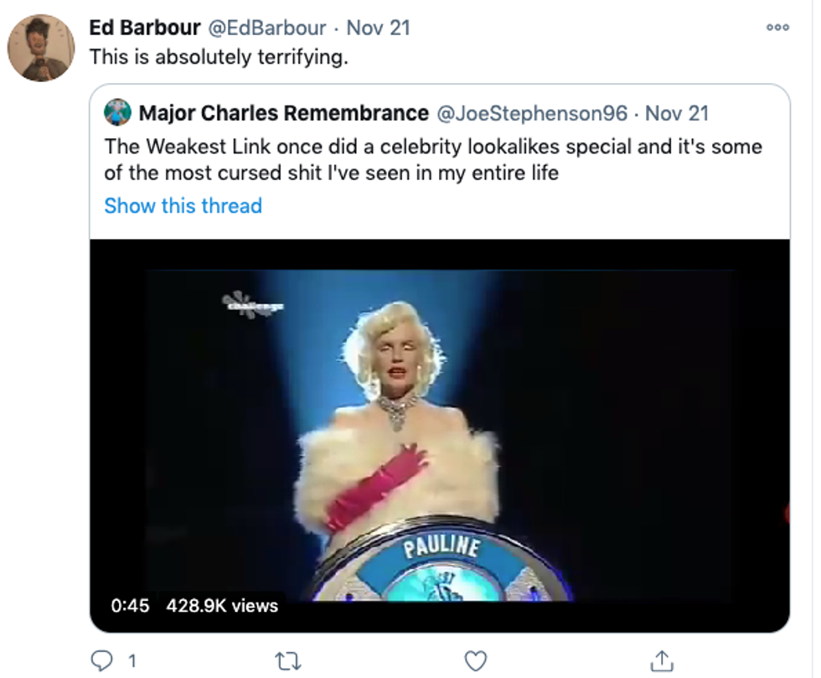The image size is (821, 678).
Task: Click the 0:45 video duration label
Action: 130,605
